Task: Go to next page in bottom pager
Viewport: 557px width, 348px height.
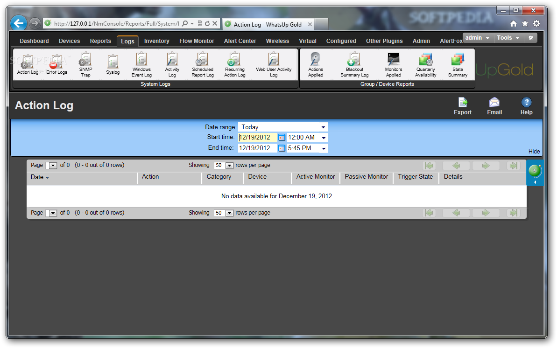Action: click(x=486, y=213)
